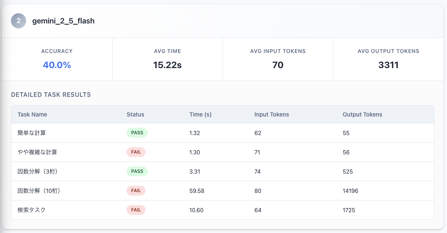
Task: Click the DETAILED TASK RESULTS heading
Action: 51,95
